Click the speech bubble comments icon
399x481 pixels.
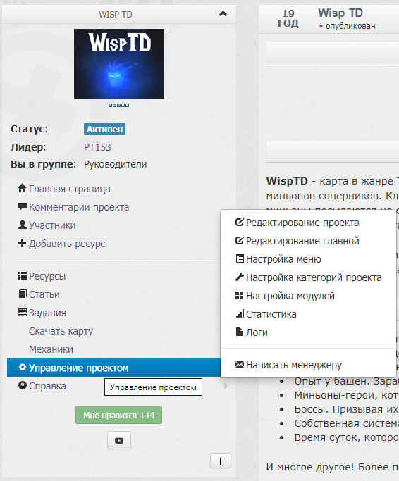[x=22, y=206]
